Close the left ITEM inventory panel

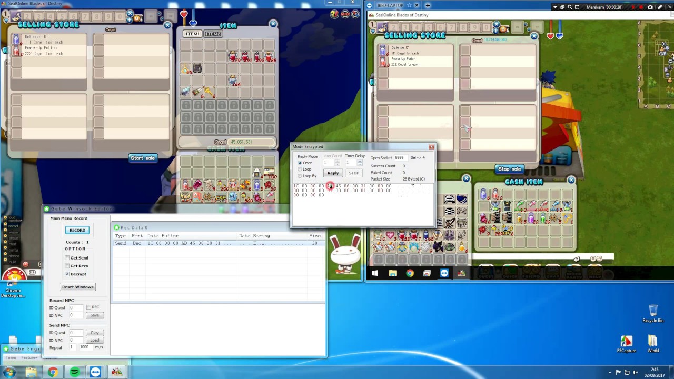pyautogui.click(x=273, y=24)
